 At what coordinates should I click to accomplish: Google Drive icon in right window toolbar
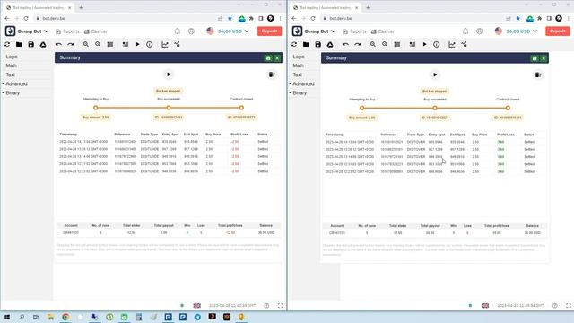[330, 44]
